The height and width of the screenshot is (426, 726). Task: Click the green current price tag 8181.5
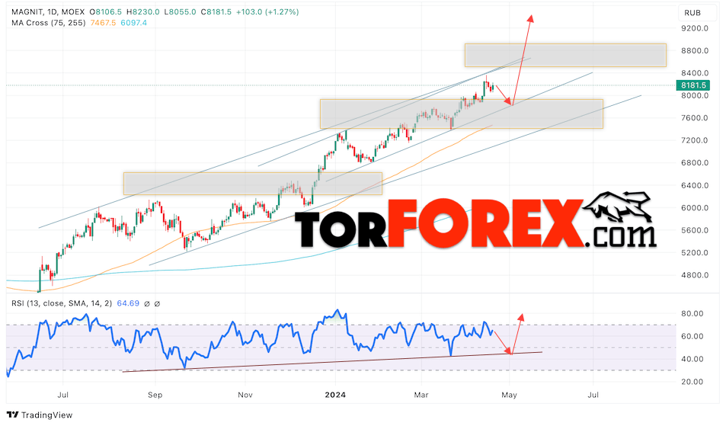[693, 85]
